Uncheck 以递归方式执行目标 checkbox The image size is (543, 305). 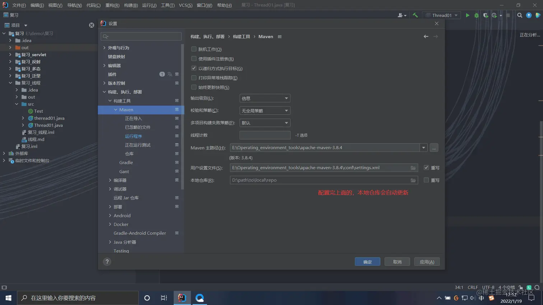(194, 68)
